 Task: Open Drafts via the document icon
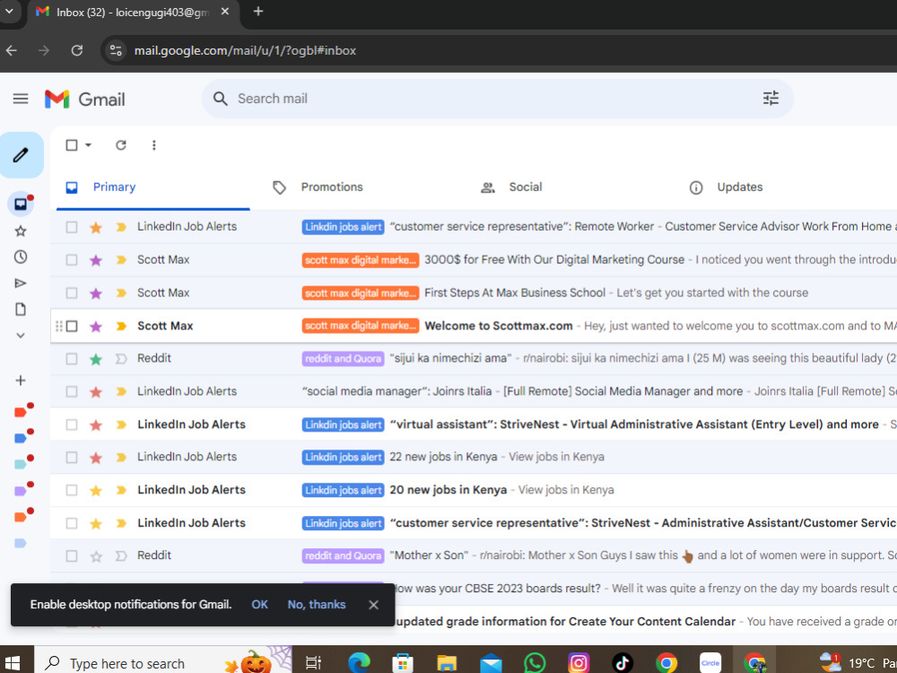pos(21,310)
